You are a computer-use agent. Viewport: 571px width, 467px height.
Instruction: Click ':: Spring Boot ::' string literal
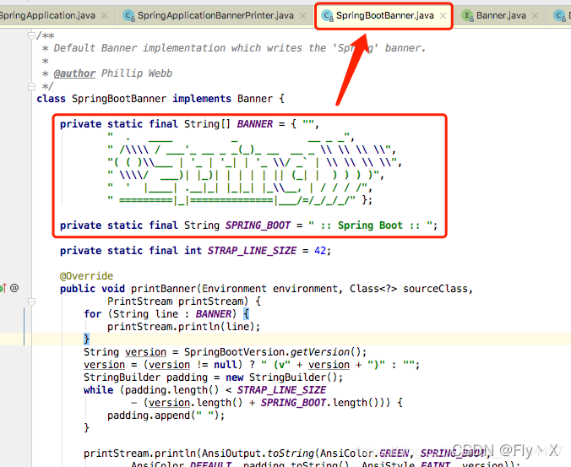point(370,225)
